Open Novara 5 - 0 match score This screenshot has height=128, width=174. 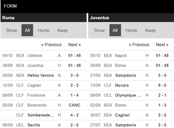(162, 85)
